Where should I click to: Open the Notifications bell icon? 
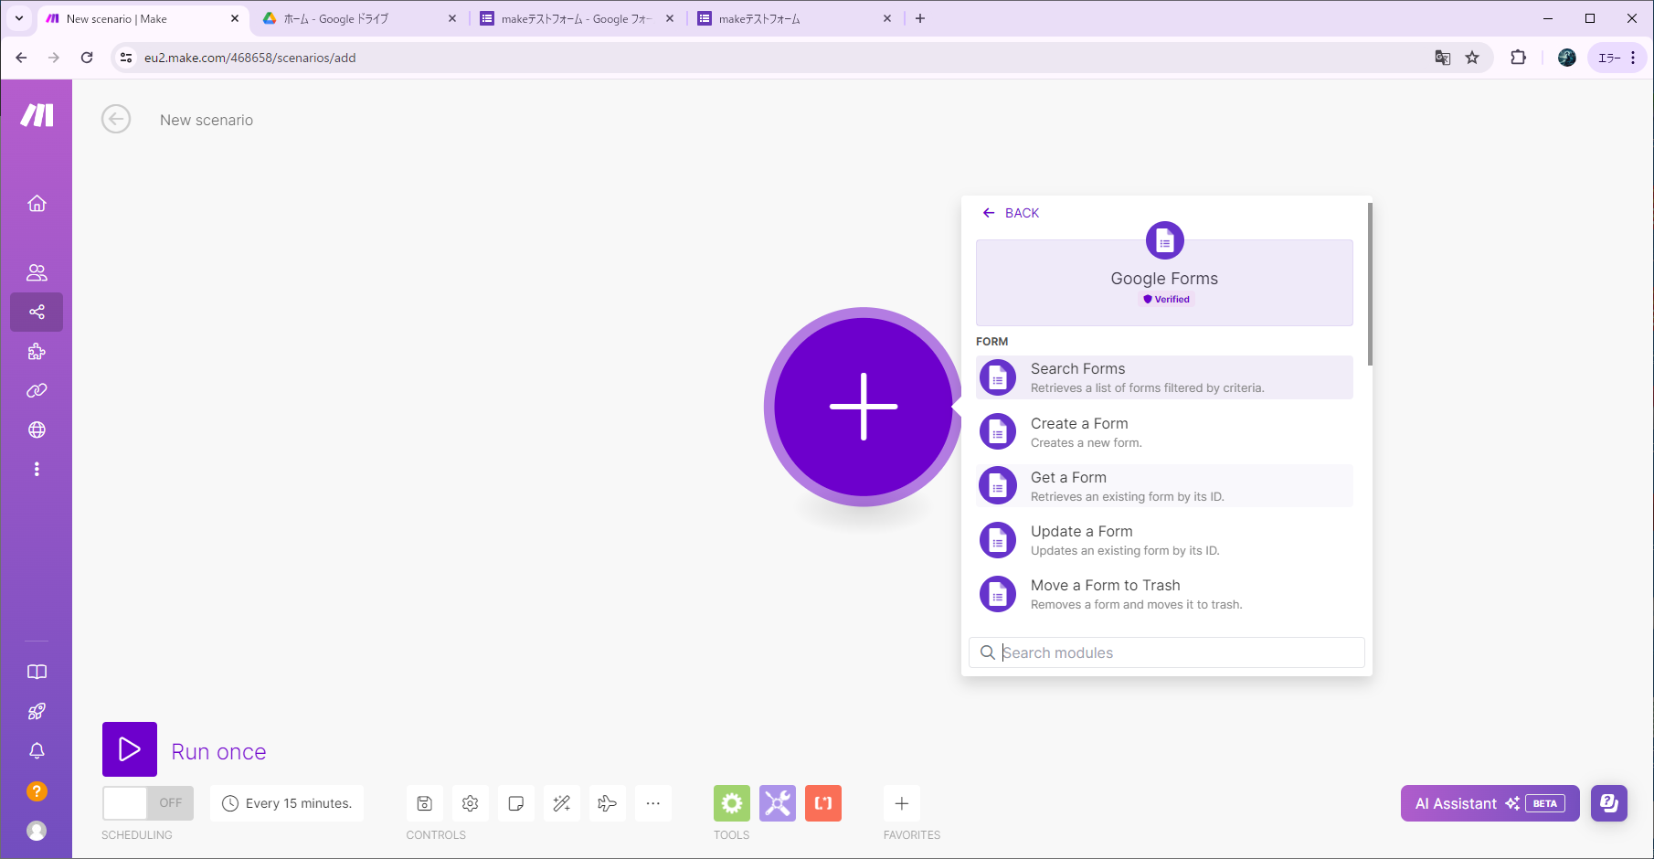click(x=37, y=750)
